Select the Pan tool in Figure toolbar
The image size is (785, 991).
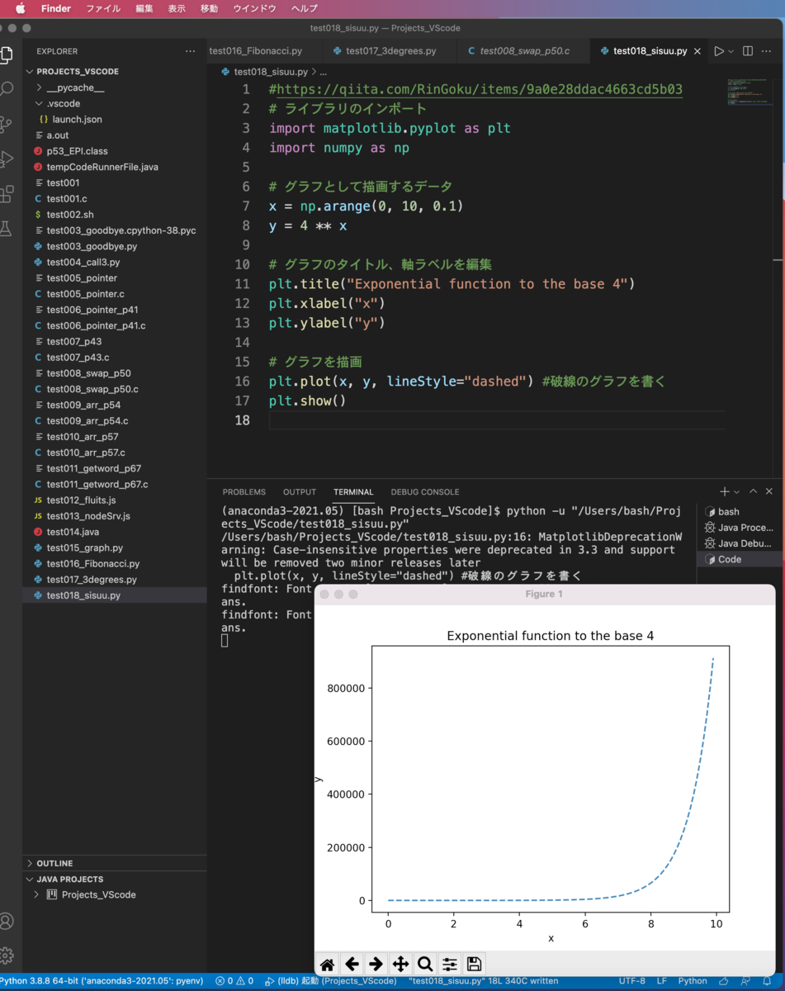click(400, 964)
